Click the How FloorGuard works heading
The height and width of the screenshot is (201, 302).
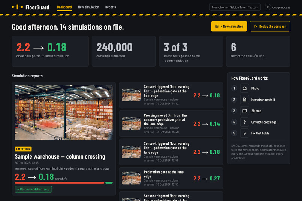(250, 78)
